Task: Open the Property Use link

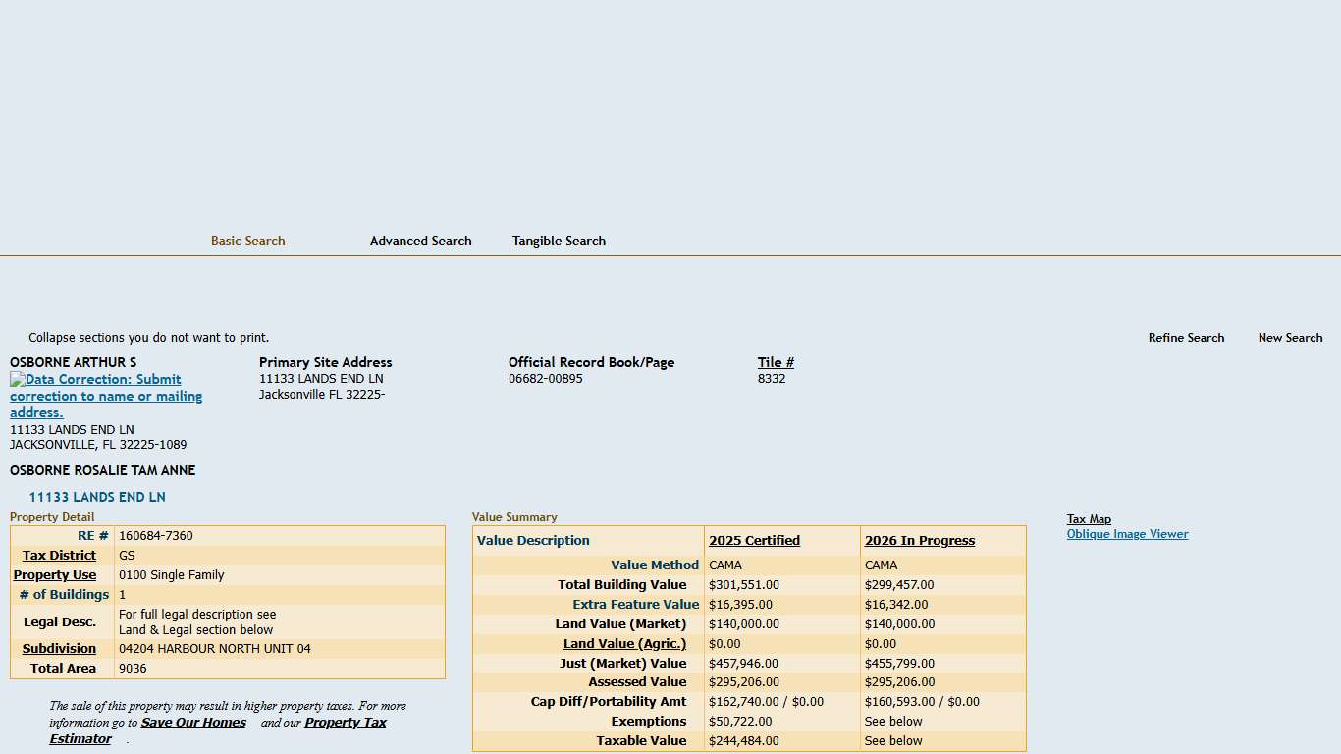Action: (55, 574)
